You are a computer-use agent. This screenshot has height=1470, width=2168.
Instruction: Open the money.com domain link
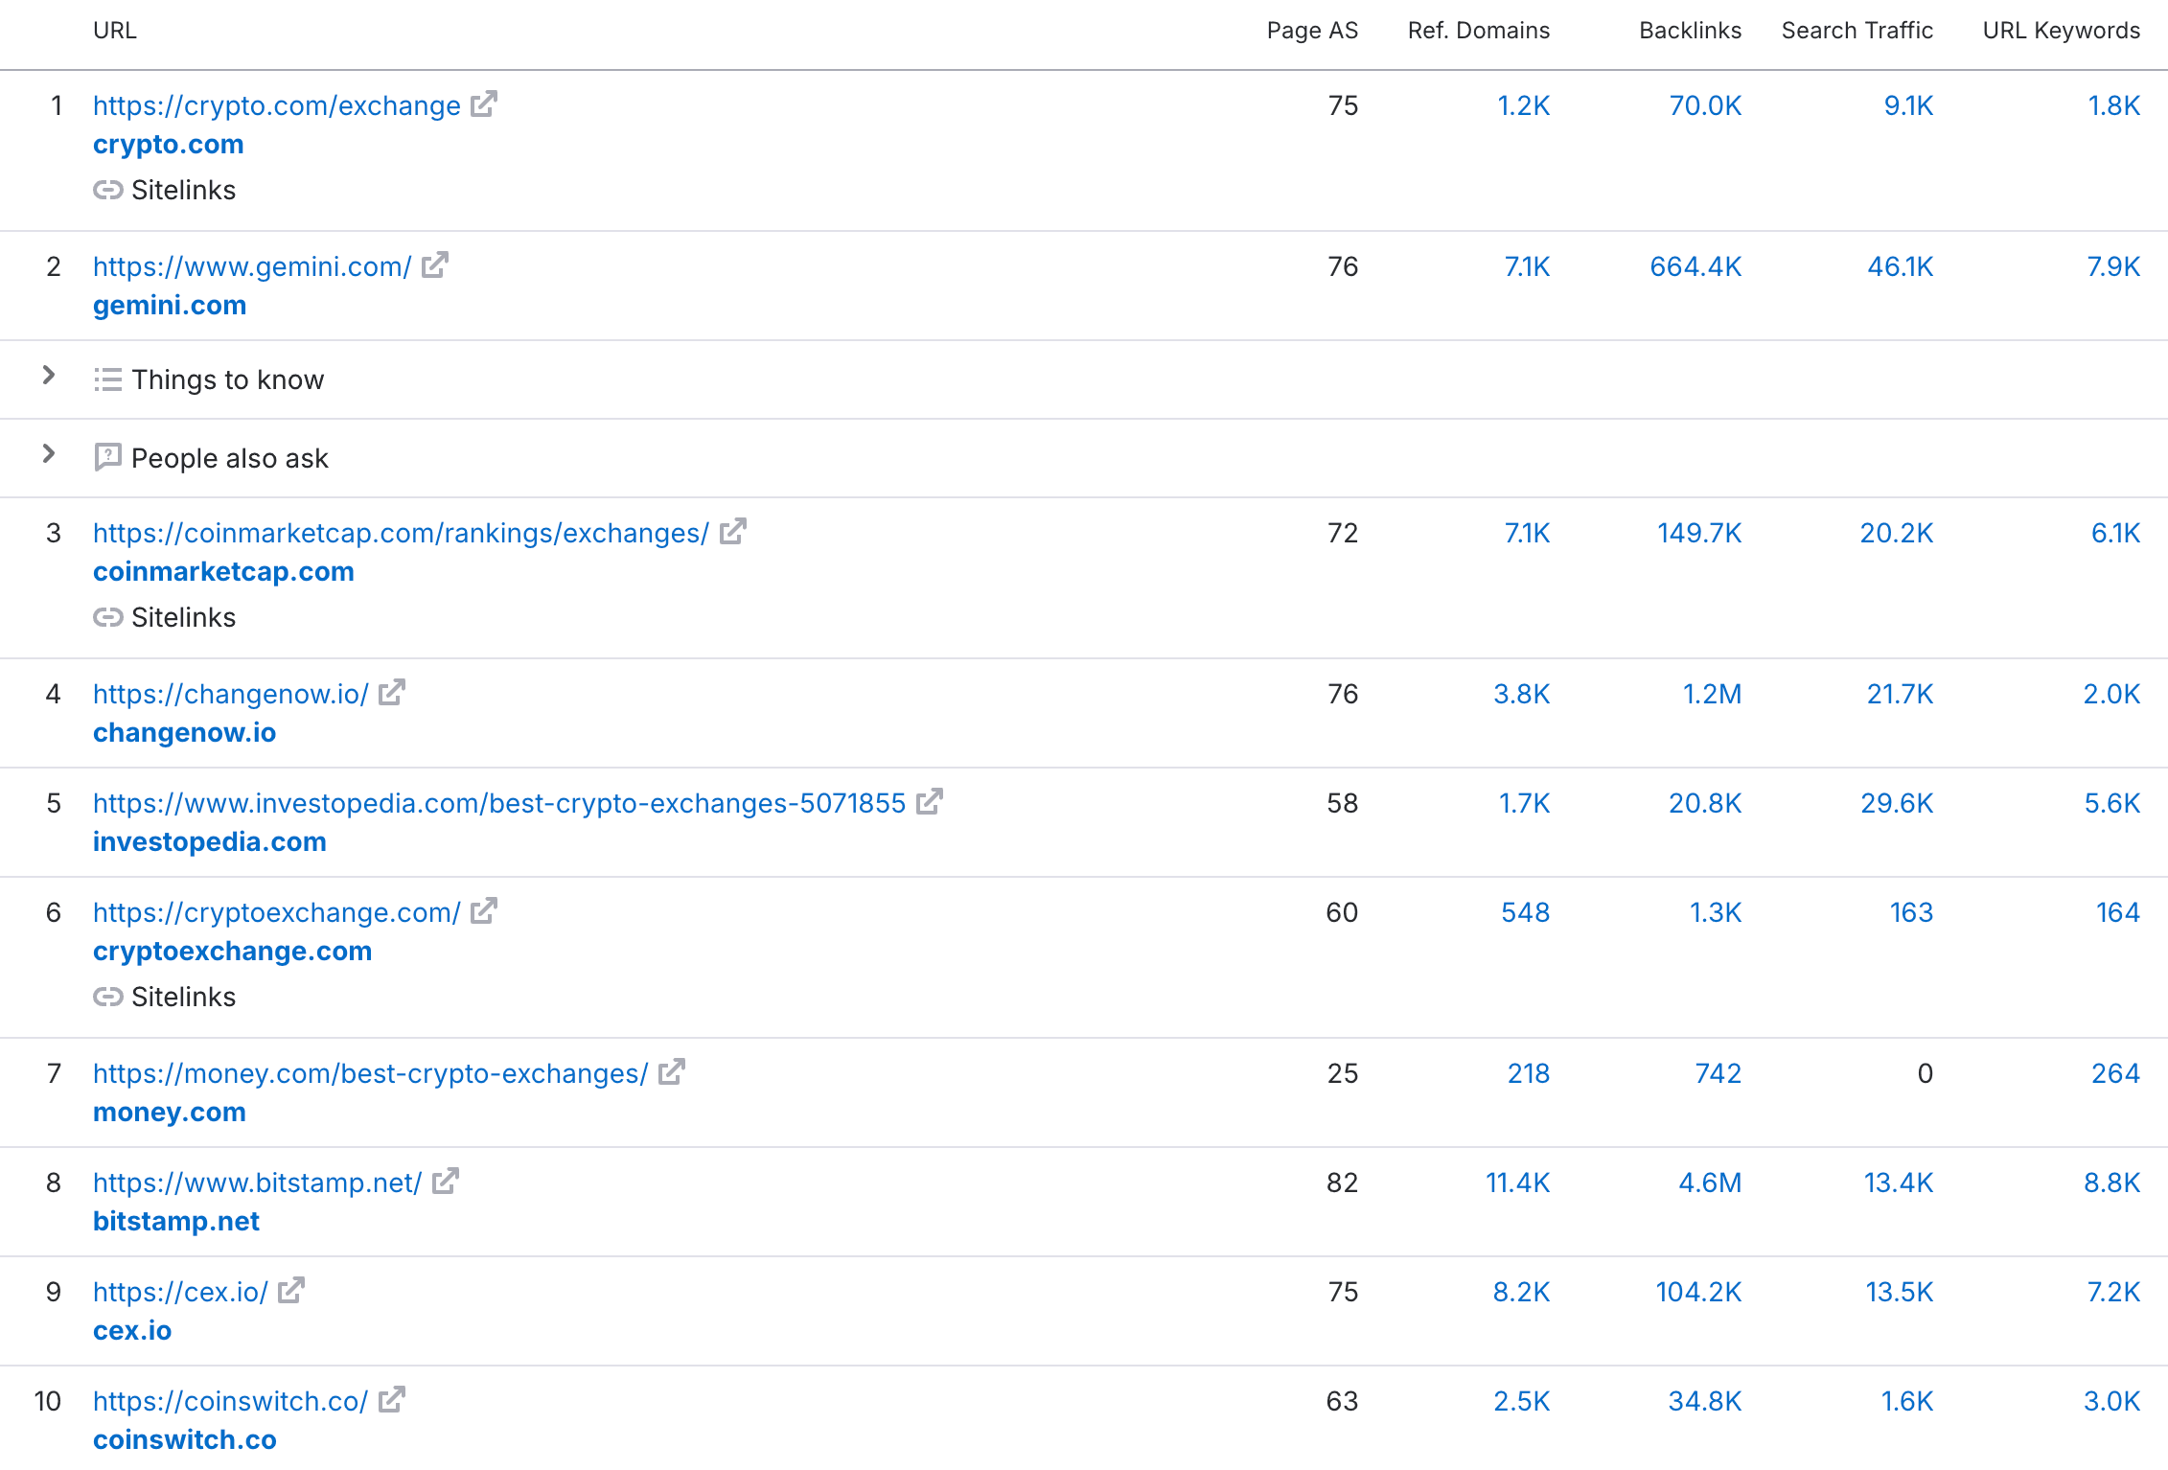tap(170, 1112)
